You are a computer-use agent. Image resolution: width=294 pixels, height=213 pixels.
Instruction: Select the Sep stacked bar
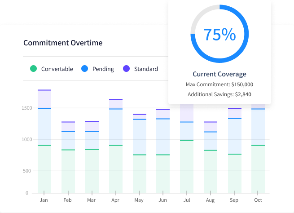235,151
